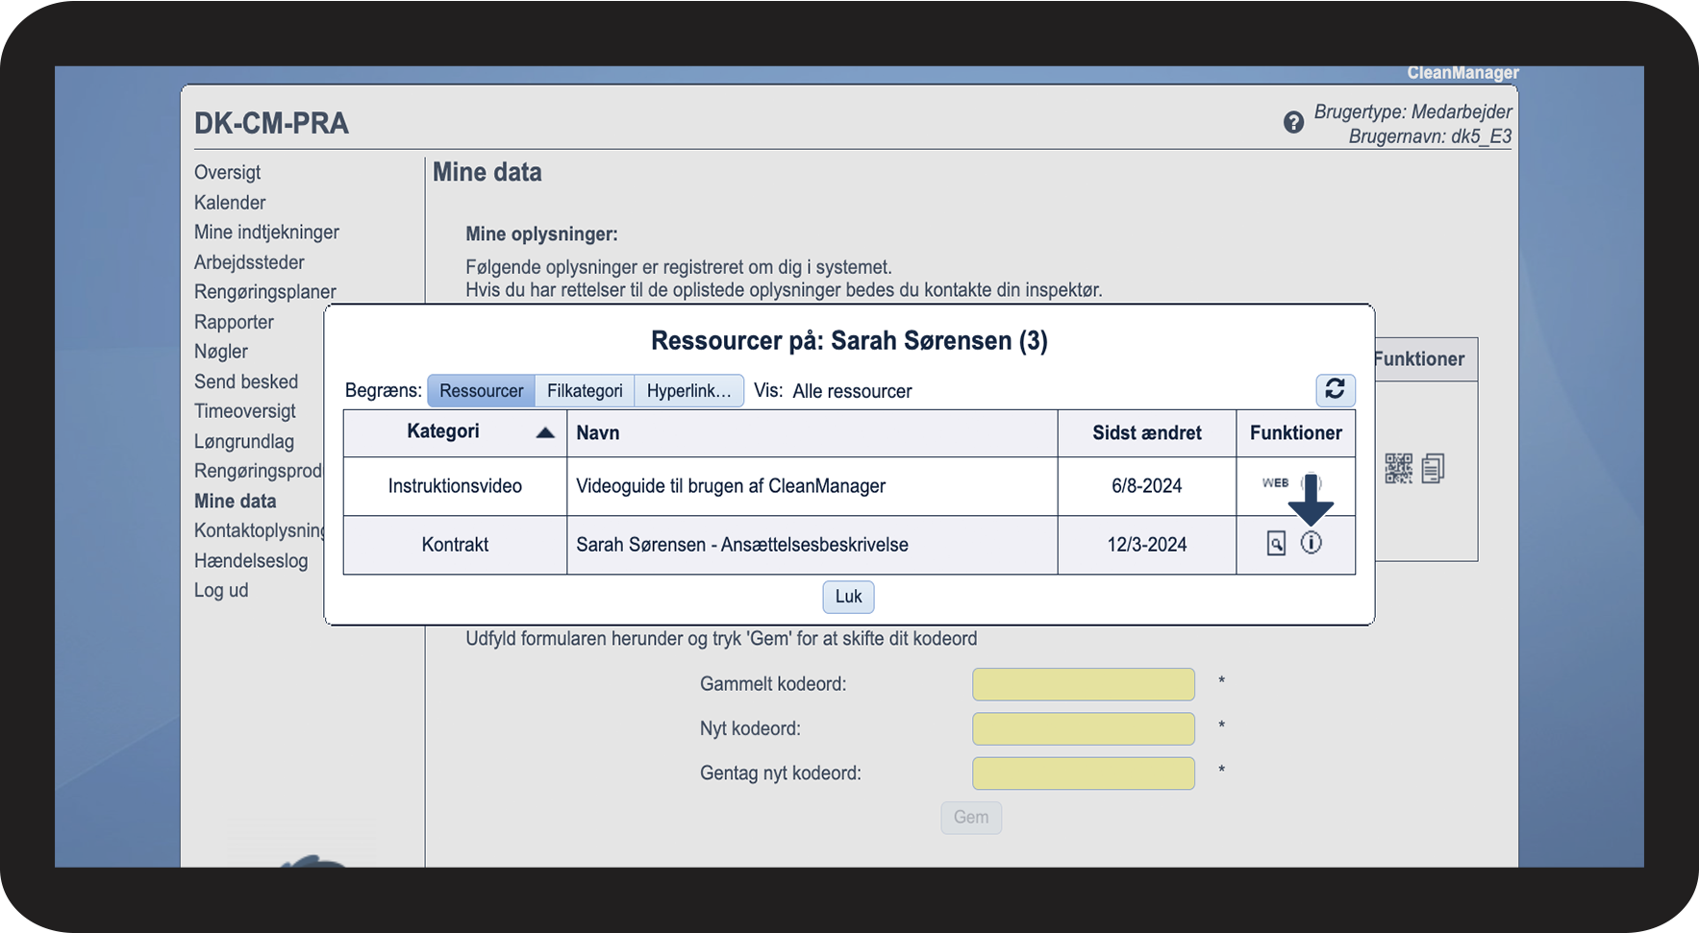This screenshot has height=933, width=1699.
Task: Click the QR code icon
Action: pos(1398,468)
